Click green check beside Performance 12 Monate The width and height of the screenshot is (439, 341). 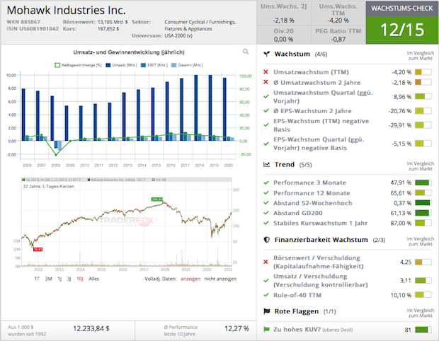[x=266, y=192]
